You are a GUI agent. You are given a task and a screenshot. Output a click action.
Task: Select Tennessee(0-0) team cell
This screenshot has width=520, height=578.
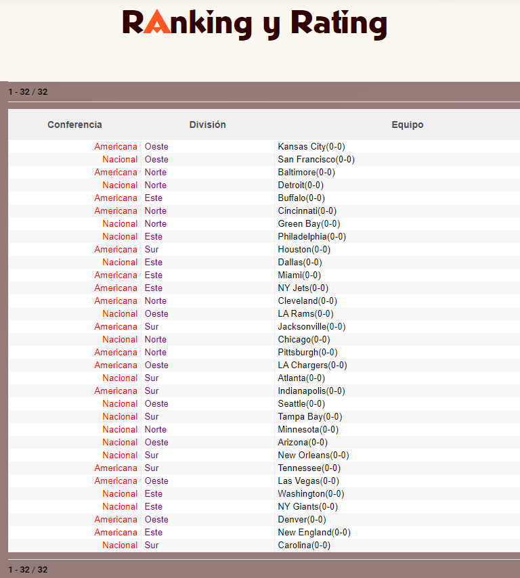point(309,468)
